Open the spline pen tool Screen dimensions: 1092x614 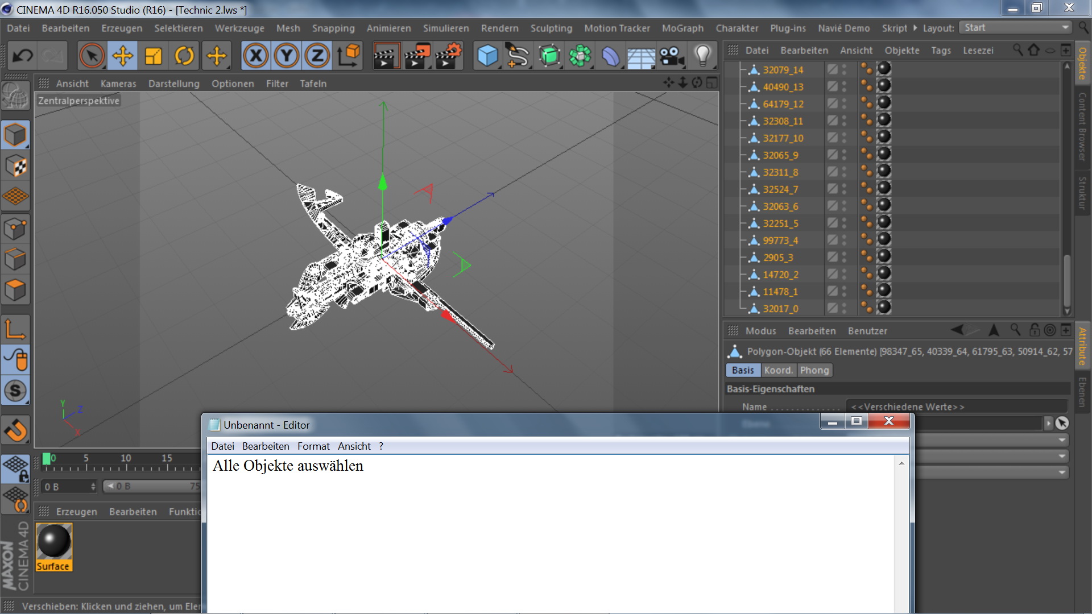coord(518,56)
